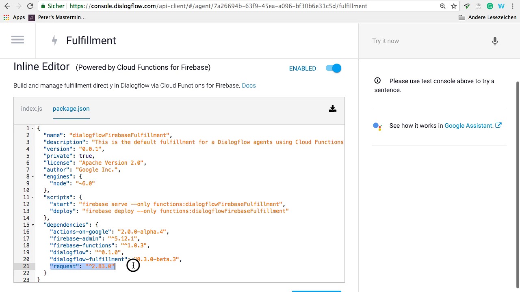Click the info icon beside test console hint
520x292 pixels.
[377, 81]
